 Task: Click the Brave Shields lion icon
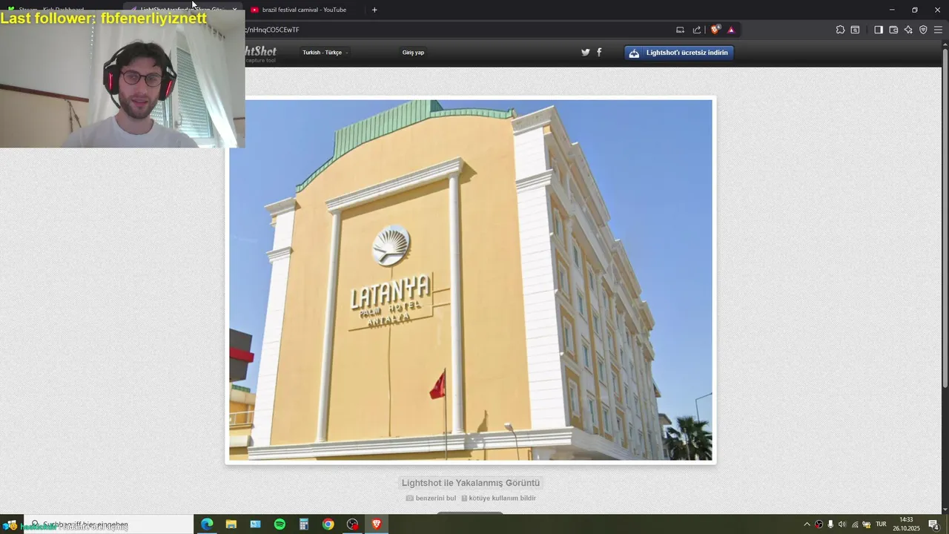click(715, 30)
